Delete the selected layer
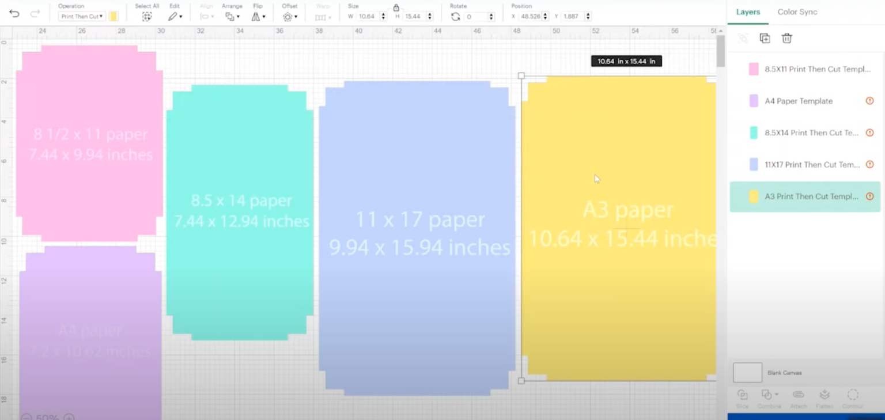The image size is (885, 420). point(786,38)
